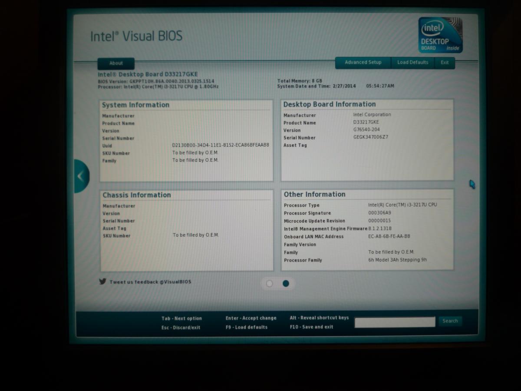Click the Search button
The width and height of the screenshot is (521, 391).
450,321
